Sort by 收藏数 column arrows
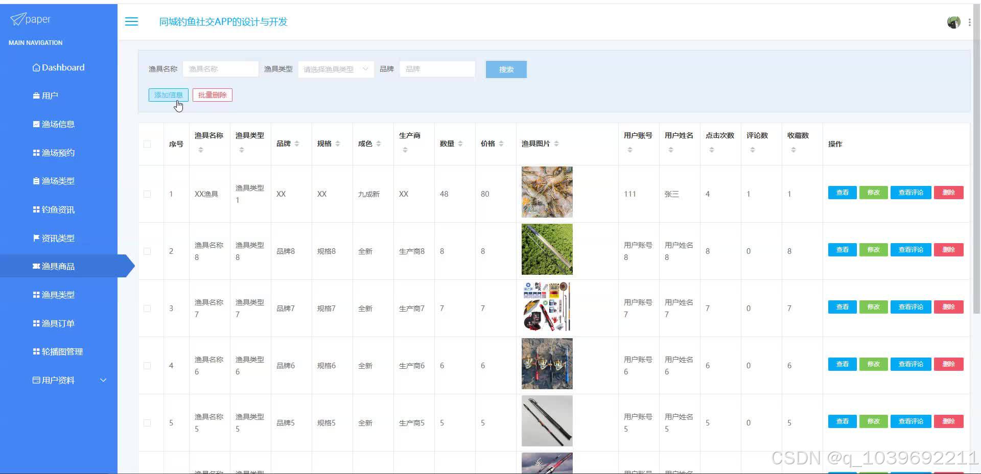Image resolution: width=981 pixels, height=474 pixels. click(x=793, y=150)
